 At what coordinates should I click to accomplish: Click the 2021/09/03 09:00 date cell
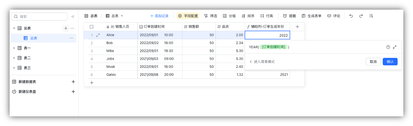coord(160,59)
